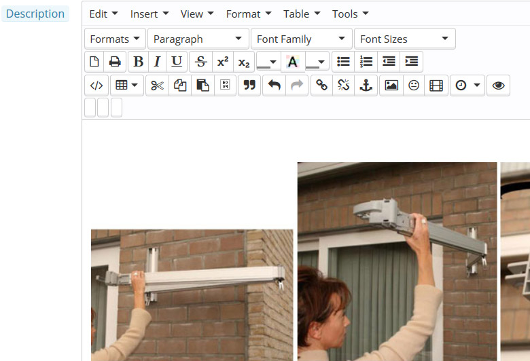Decrease indent of paragraph
530x361 pixels.
tap(389, 62)
